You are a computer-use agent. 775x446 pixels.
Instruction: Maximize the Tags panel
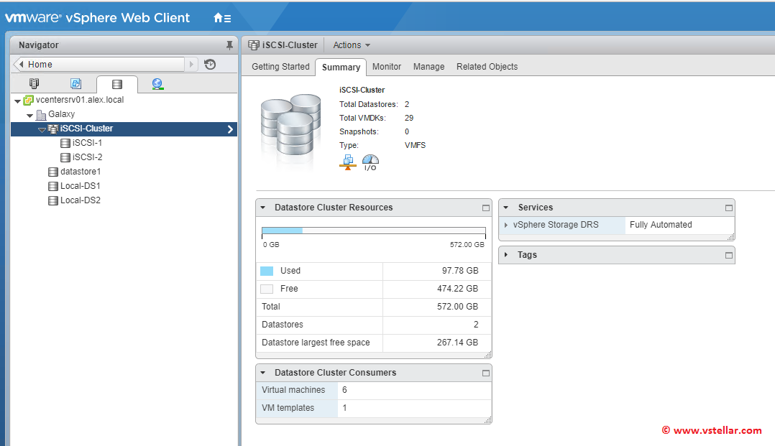(x=728, y=255)
